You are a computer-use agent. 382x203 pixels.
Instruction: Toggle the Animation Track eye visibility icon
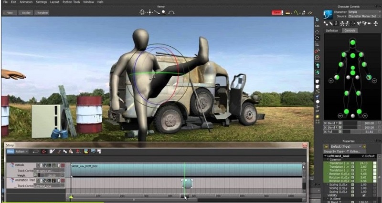[49, 181]
